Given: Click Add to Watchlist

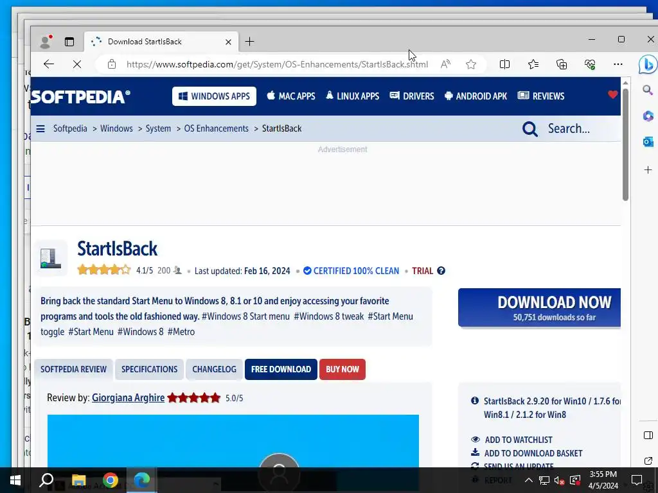Looking at the screenshot, I should 519,440.
